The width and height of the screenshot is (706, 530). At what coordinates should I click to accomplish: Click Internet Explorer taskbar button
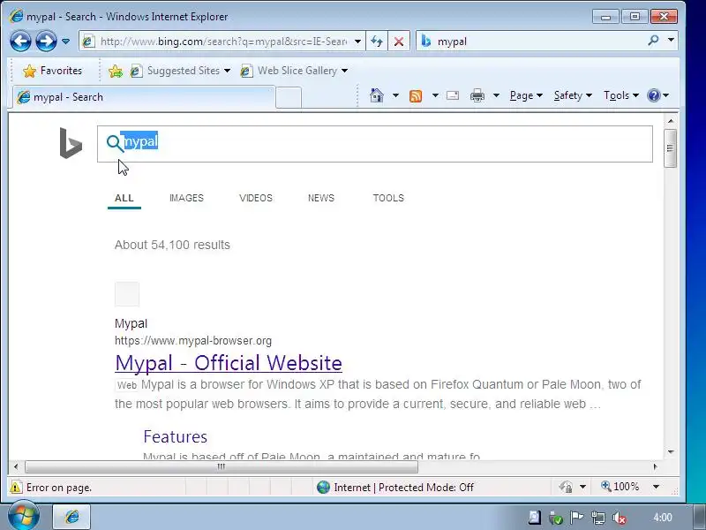pos(71,517)
